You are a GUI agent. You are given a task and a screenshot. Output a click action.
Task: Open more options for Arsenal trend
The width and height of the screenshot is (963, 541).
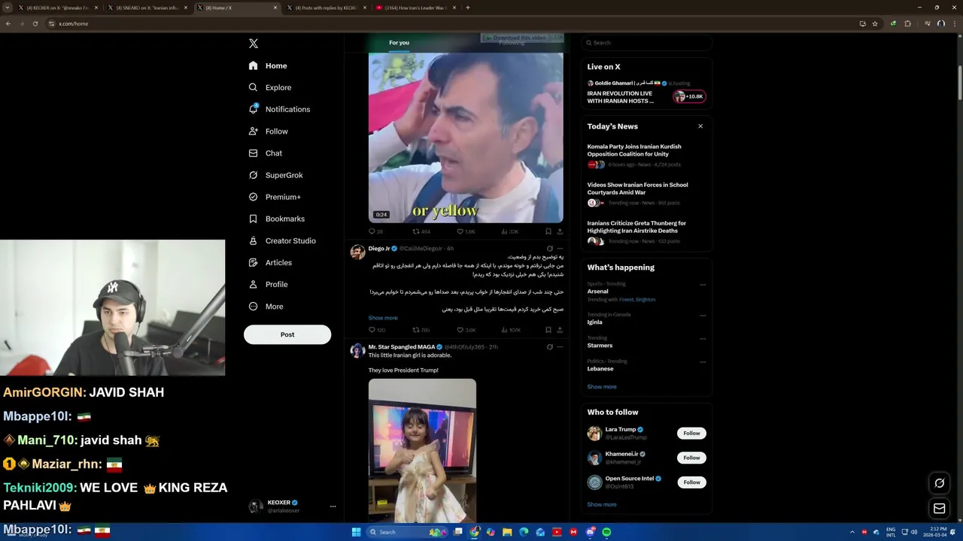703,285
